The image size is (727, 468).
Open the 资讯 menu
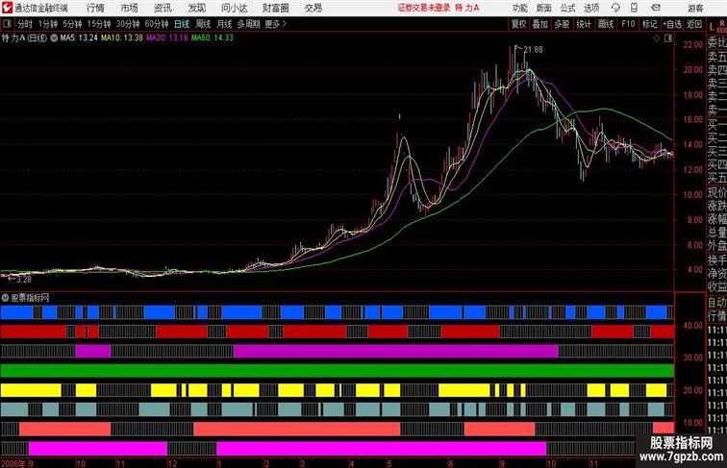(x=163, y=8)
